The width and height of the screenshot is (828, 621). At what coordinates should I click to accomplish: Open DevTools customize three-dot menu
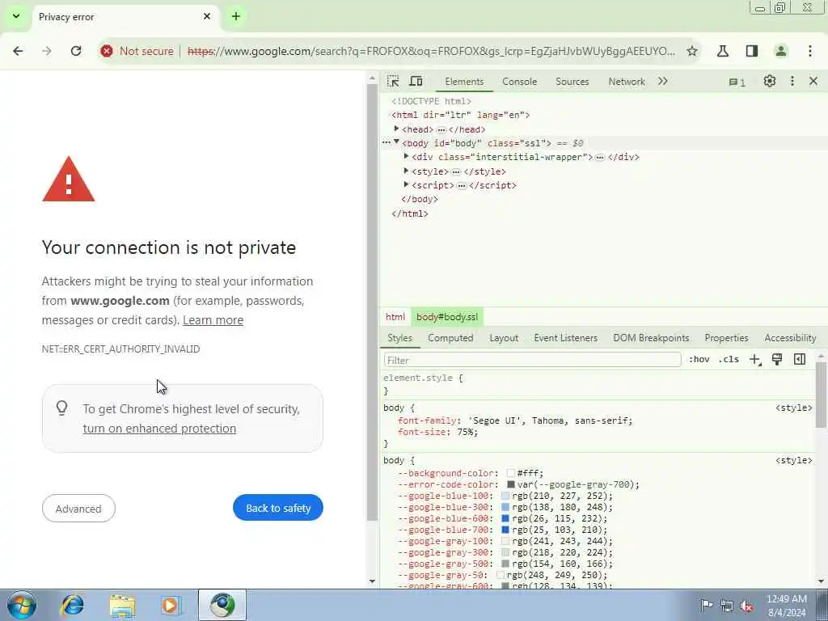(792, 82)
